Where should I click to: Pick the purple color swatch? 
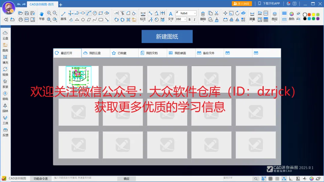pos(318,19)
